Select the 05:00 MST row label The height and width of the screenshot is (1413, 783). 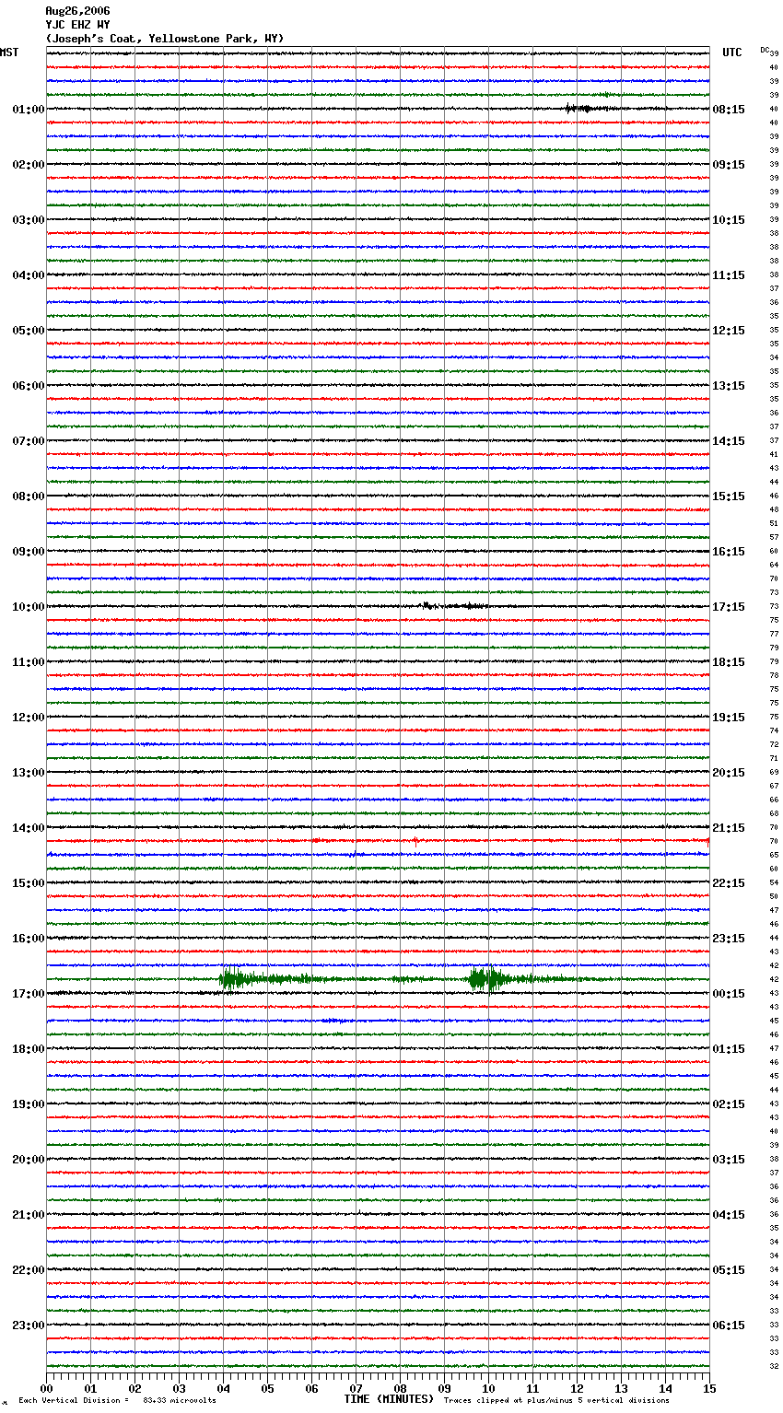(29, 331)
